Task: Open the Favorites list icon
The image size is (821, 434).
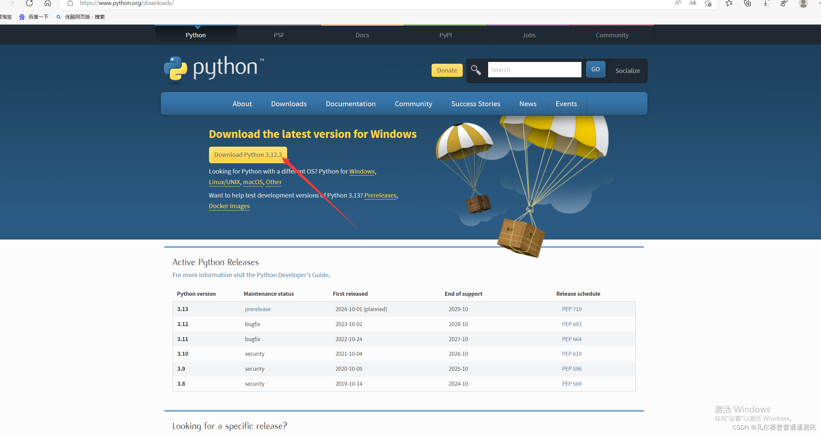Action: point(729,3)
